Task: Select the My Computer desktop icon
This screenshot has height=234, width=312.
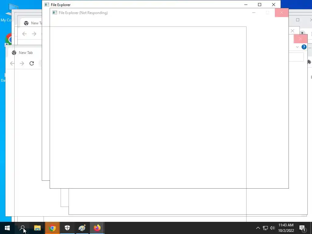Action: 6,13
